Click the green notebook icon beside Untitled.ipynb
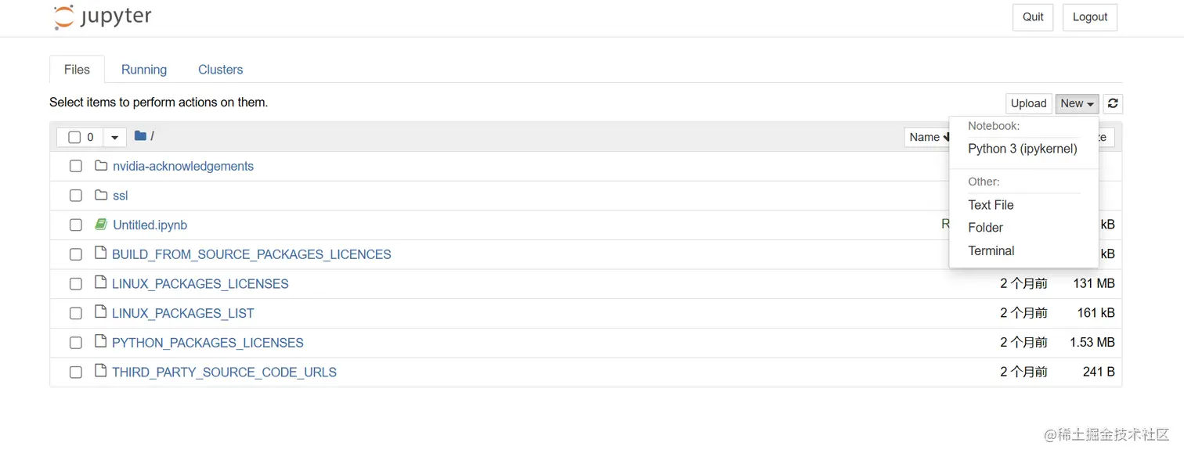Screen dimensions: 1184x457 point(101,225)
